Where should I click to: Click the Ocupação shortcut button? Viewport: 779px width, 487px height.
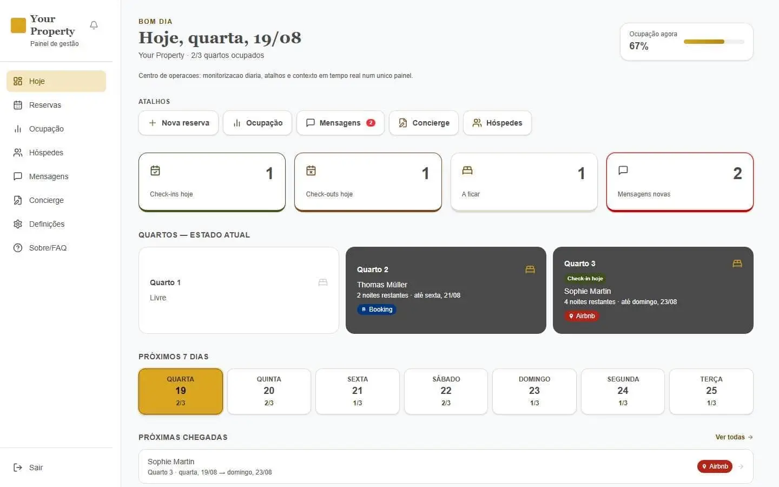pyautogui.click(x=258, y=123)
